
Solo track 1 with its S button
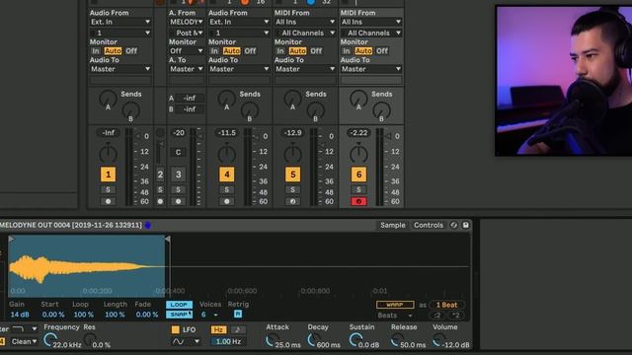pos(108,189)
